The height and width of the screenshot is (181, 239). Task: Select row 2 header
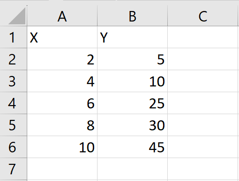[13, 59]
